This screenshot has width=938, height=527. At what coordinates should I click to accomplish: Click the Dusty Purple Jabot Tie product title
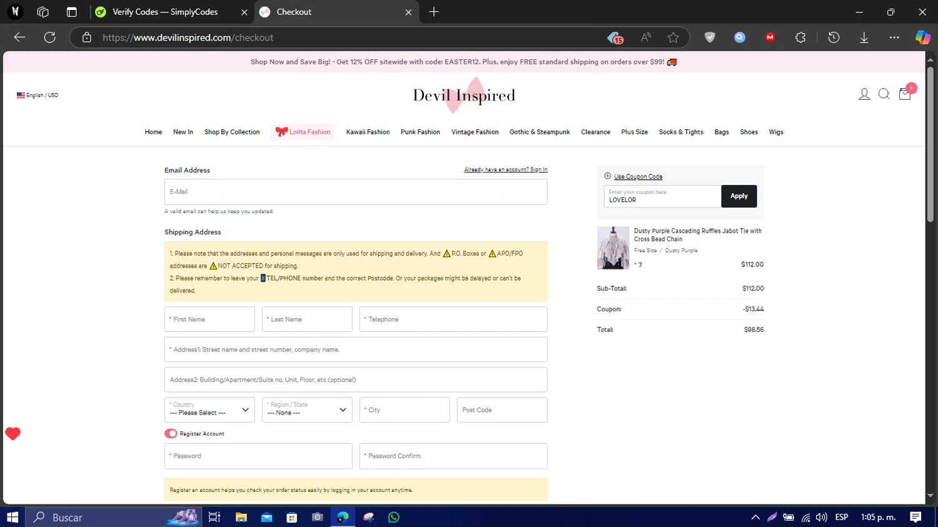click(697, 234)
